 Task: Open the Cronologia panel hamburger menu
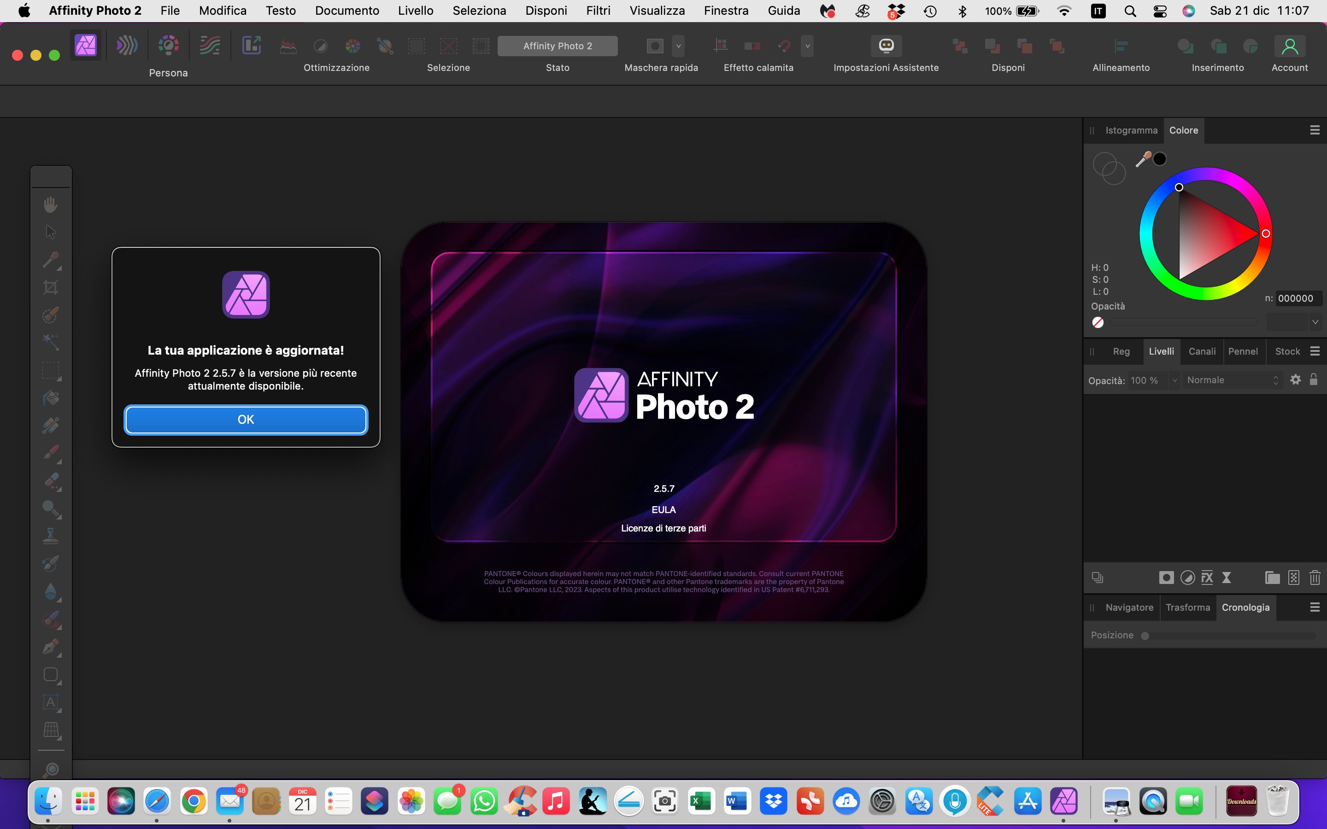tap(1315, 607)
